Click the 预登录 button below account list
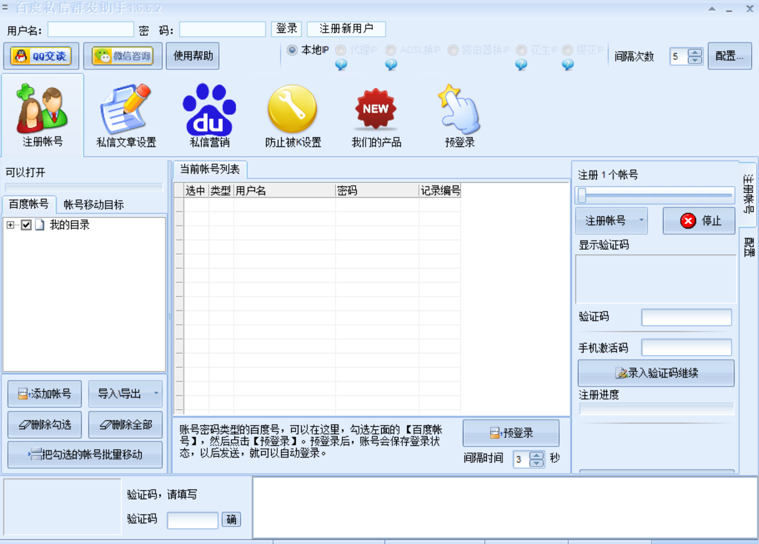 [511, 433]
